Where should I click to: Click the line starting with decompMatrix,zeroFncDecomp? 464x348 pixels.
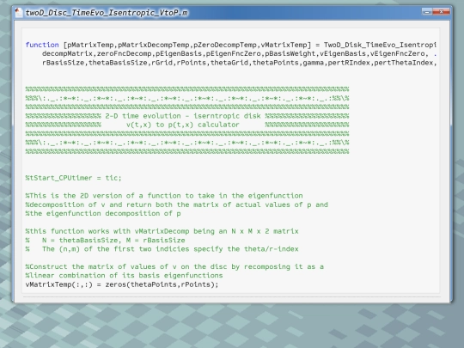tap(239, 53)
